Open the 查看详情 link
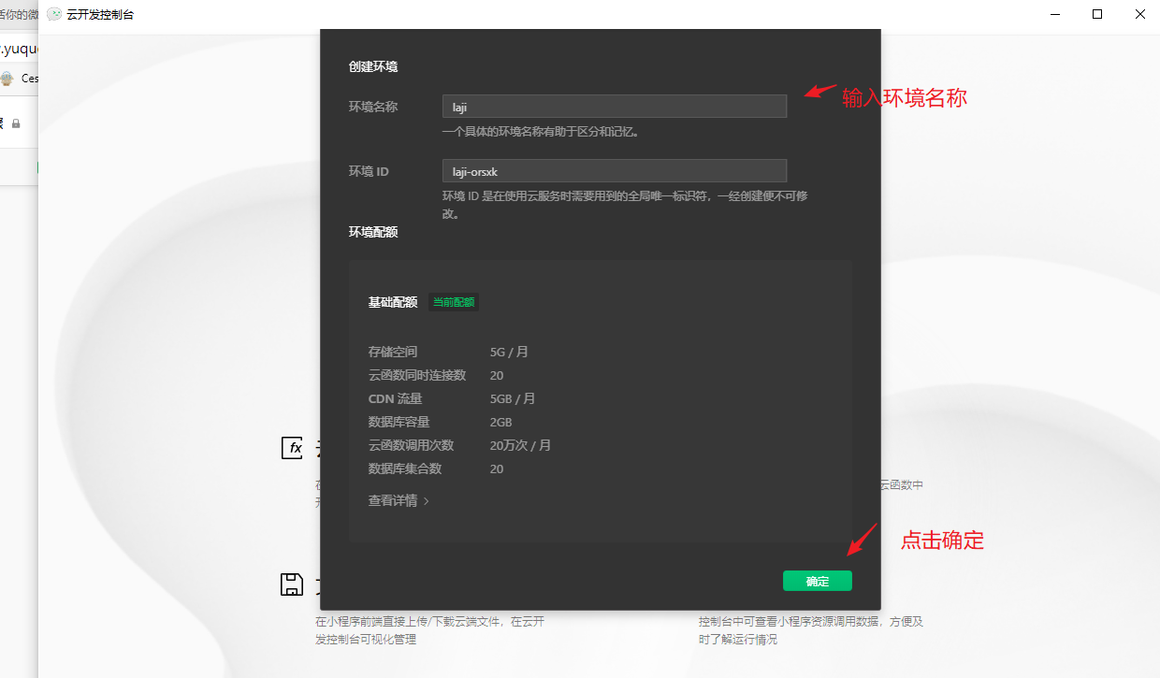Screen dimensions: 1160x678 (393, 500)
